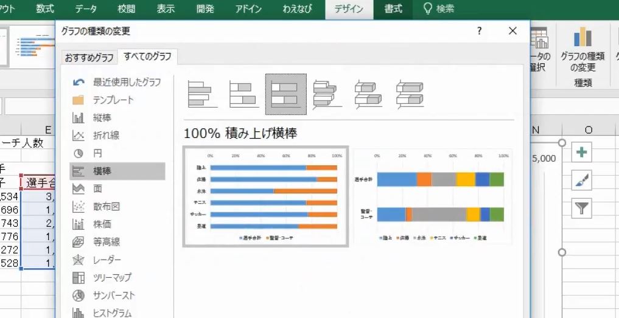Select the stacked bar chart subtype icon

[x=244, y=94]
